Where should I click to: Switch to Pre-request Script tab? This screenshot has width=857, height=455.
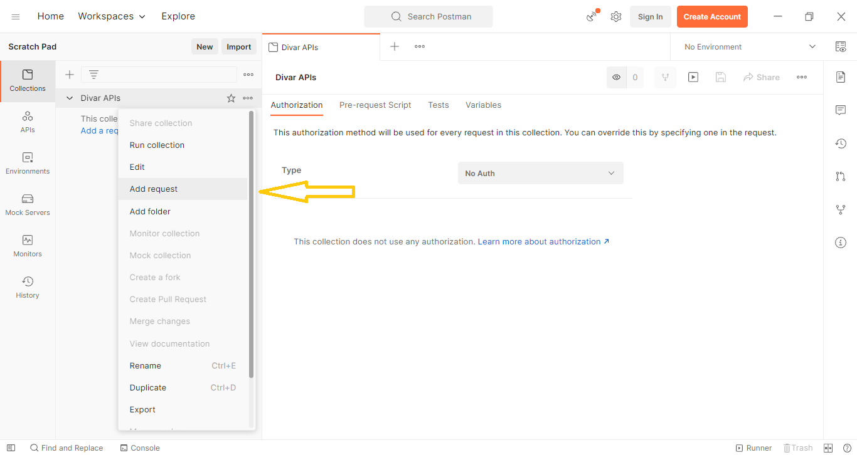click(x=375, y=105)
